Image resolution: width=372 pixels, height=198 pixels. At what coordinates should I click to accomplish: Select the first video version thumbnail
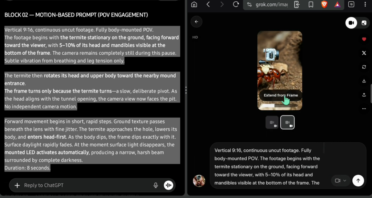click(x=272, y=122)
